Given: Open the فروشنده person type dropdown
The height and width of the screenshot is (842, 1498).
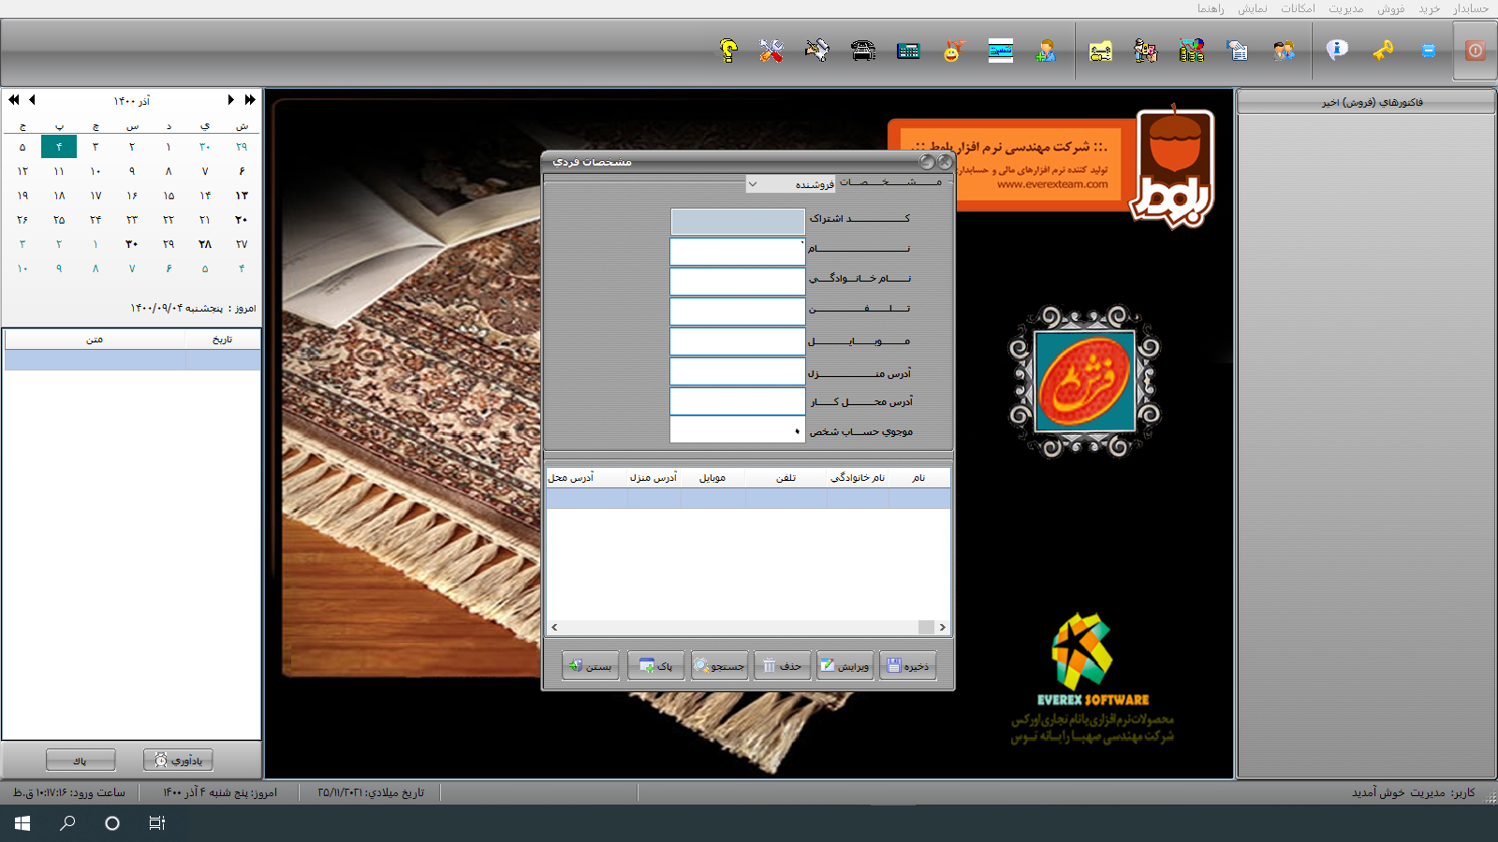Looking at the screenshot, I should click(x=791, y=184).
